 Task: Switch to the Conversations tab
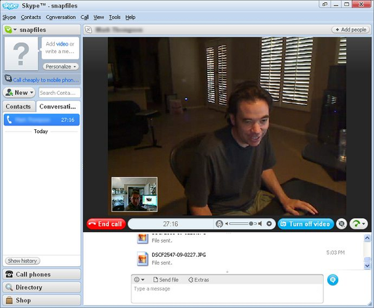[58, 107]
